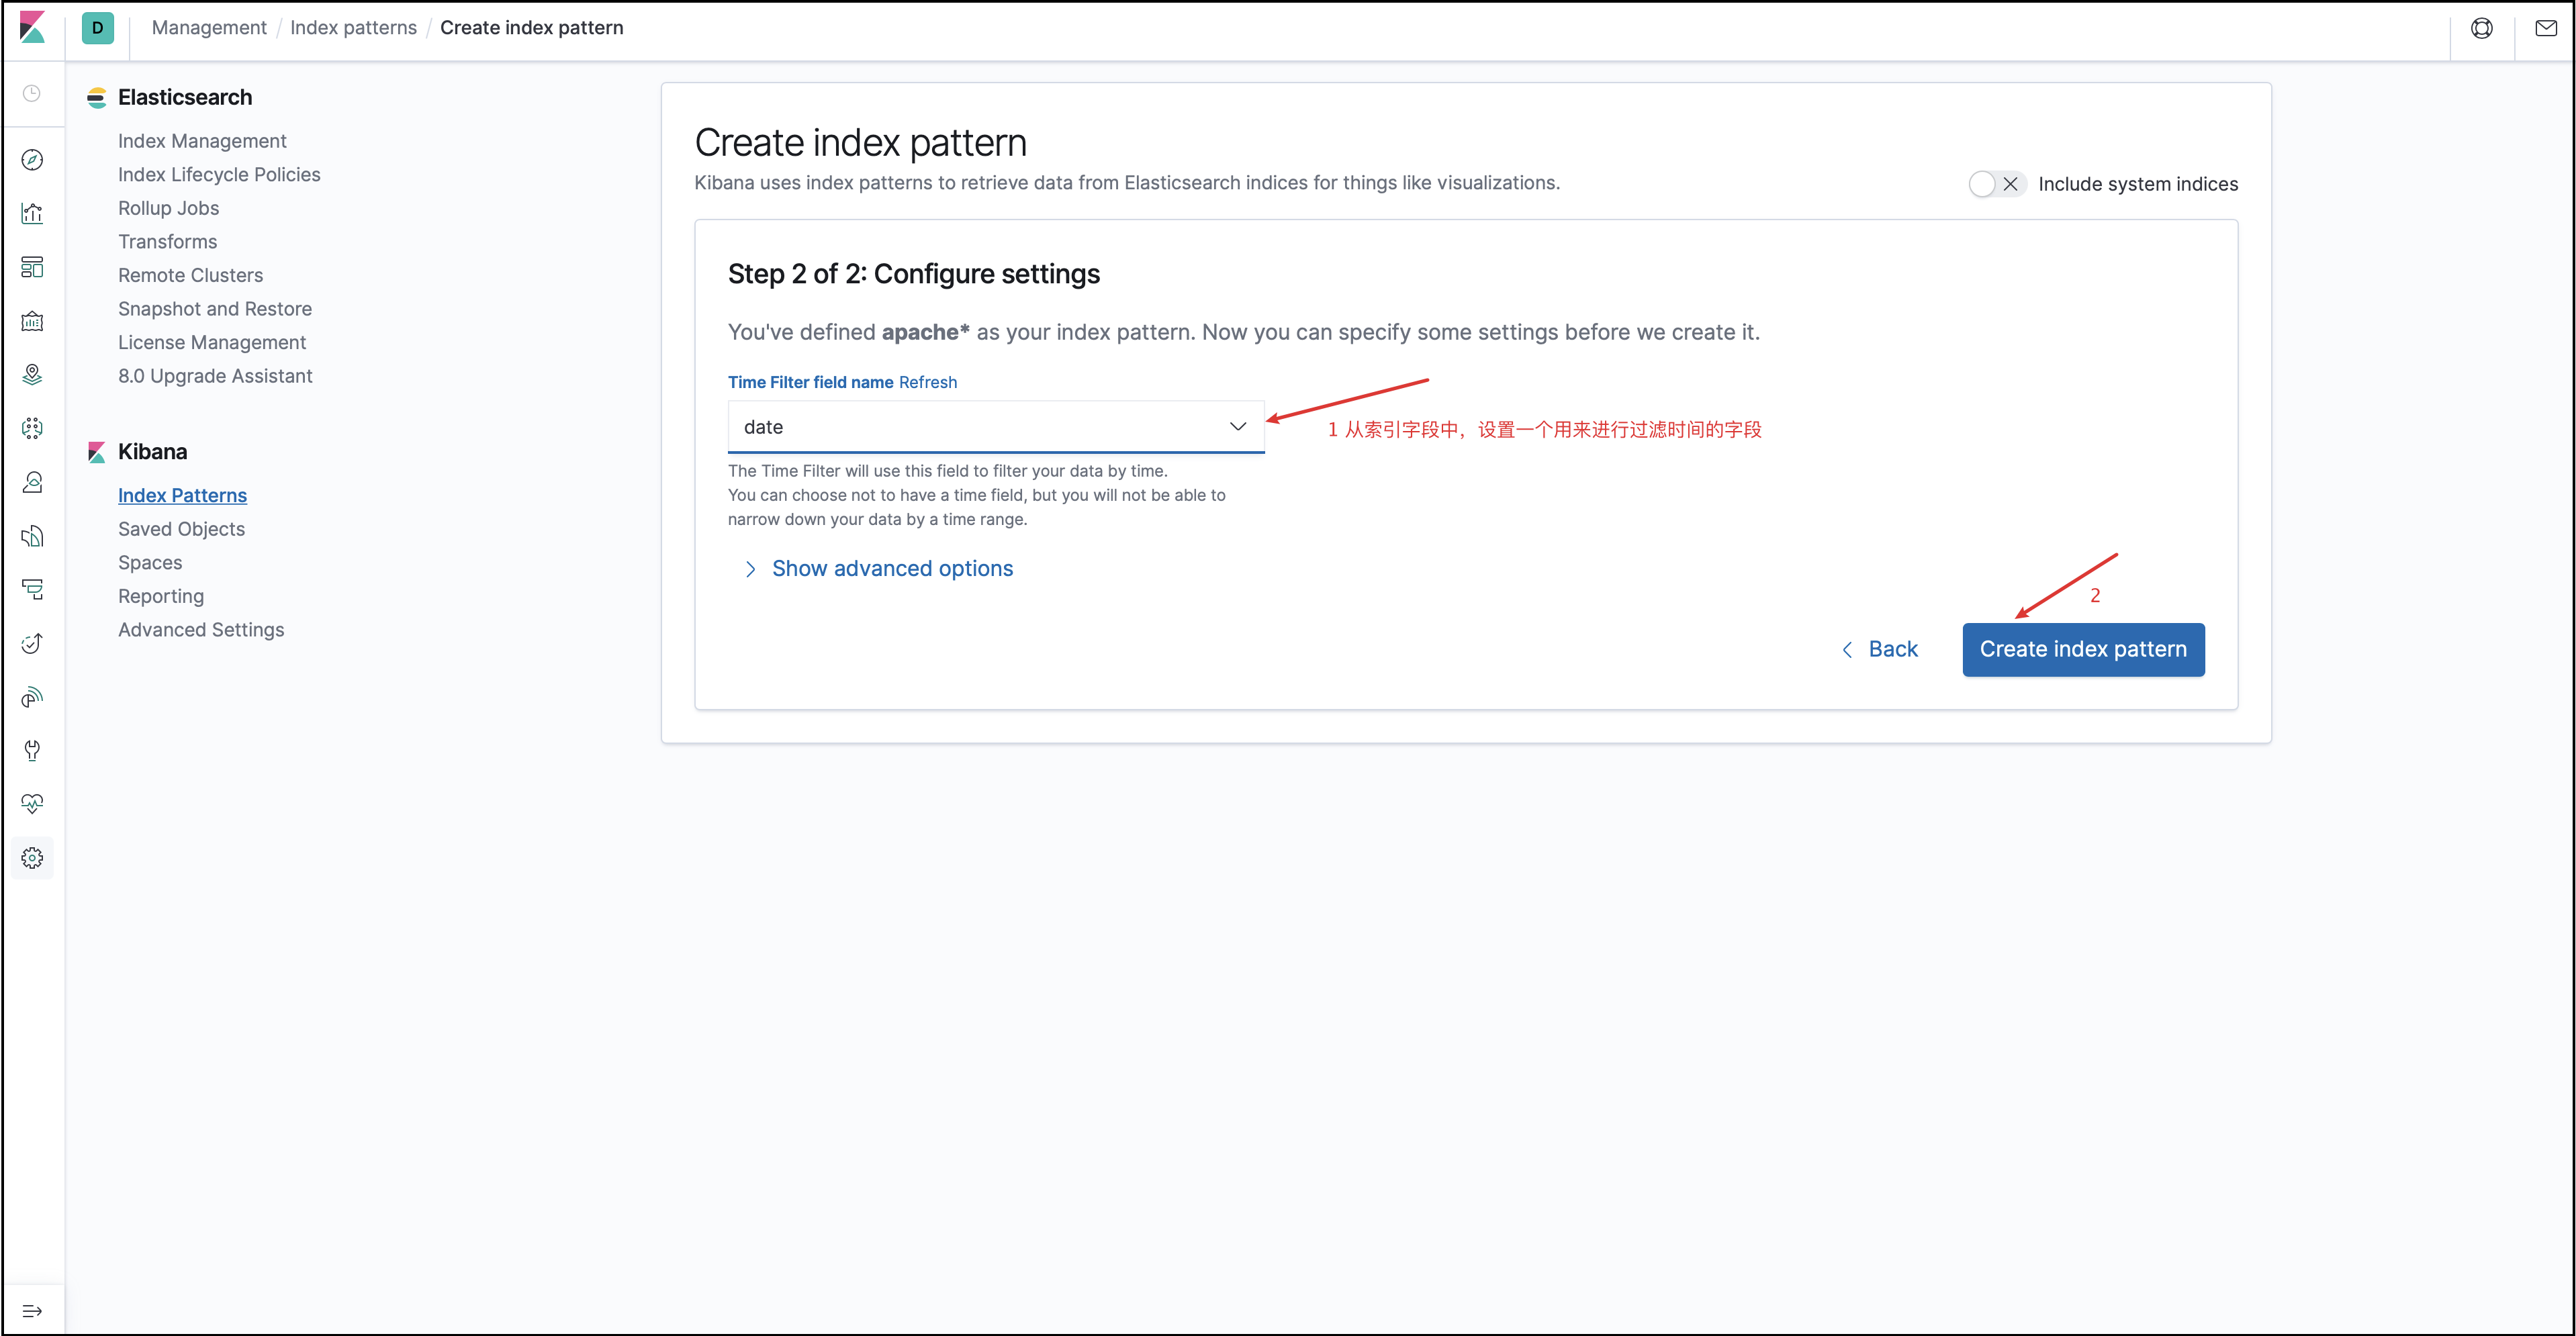Click the Management gear icon
The width and height of the screenshot is (2576, 1336).
tap(32, 858)
